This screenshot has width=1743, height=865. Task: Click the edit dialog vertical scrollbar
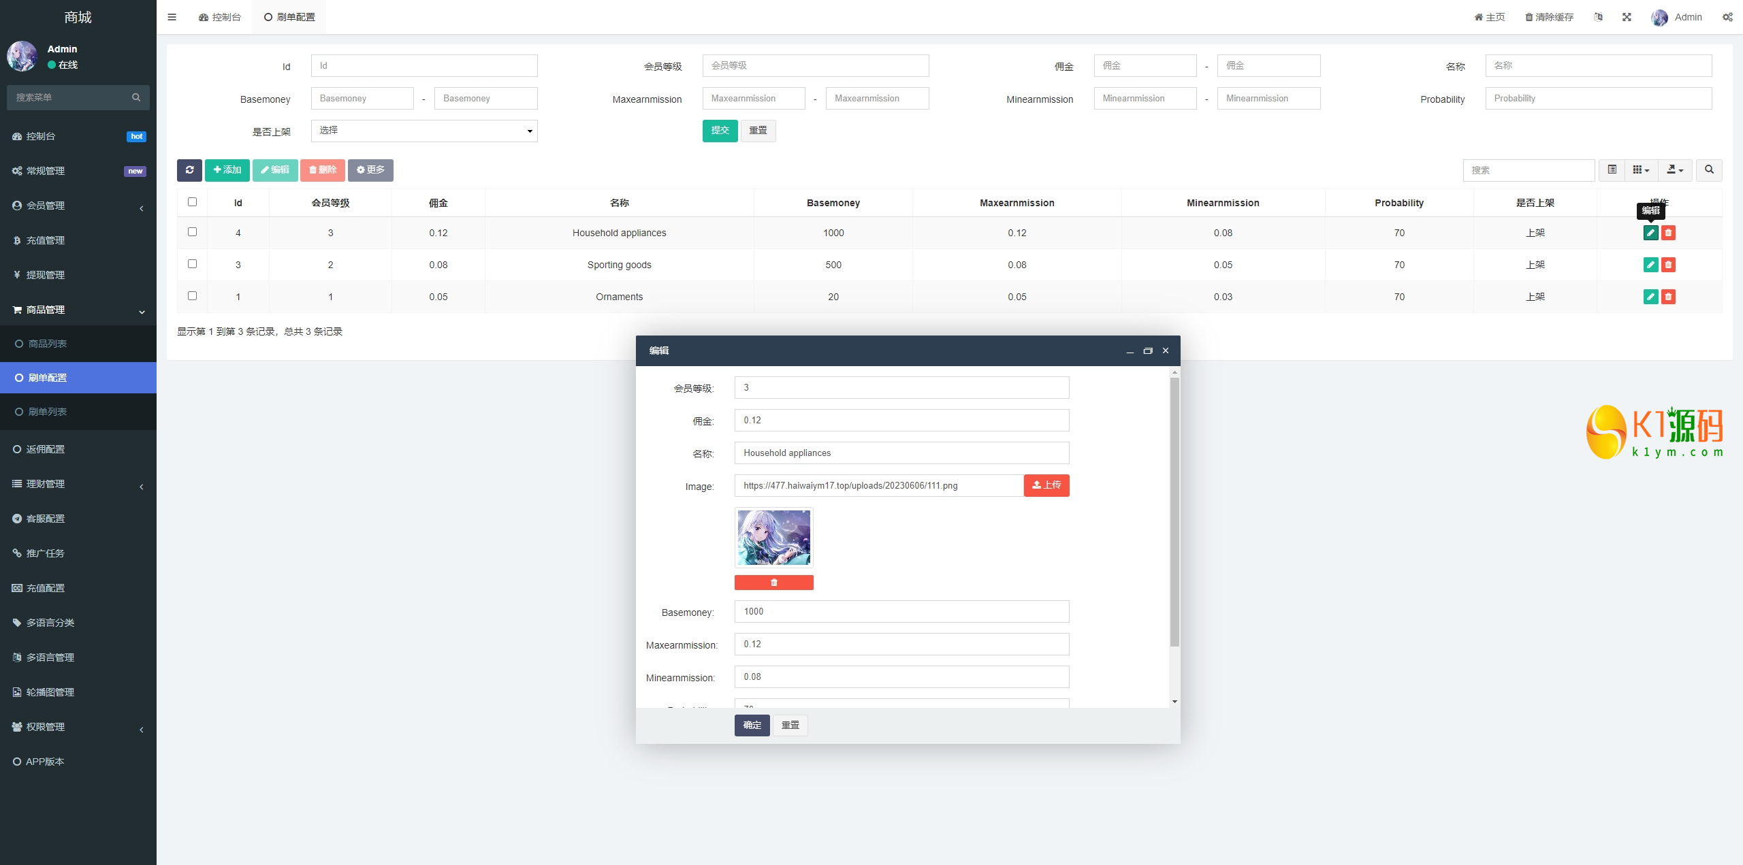click(1174, 510)
